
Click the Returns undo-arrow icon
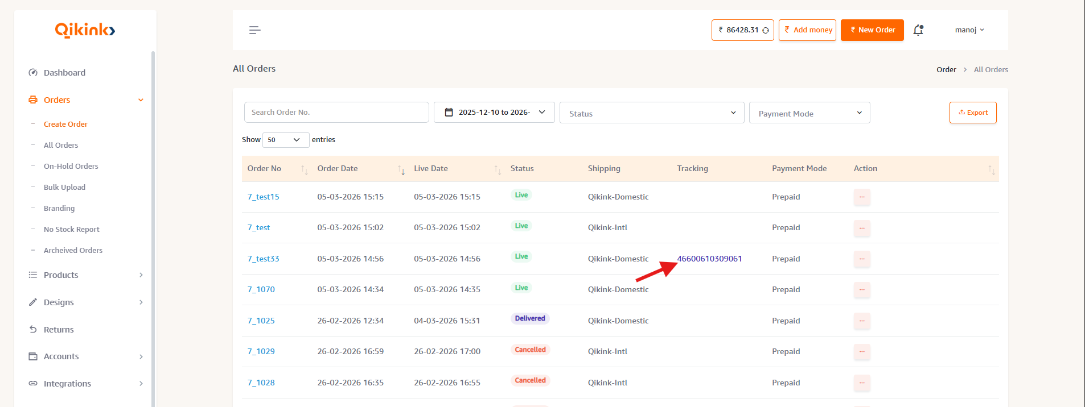pyautogui.click(x=33, y=330)
